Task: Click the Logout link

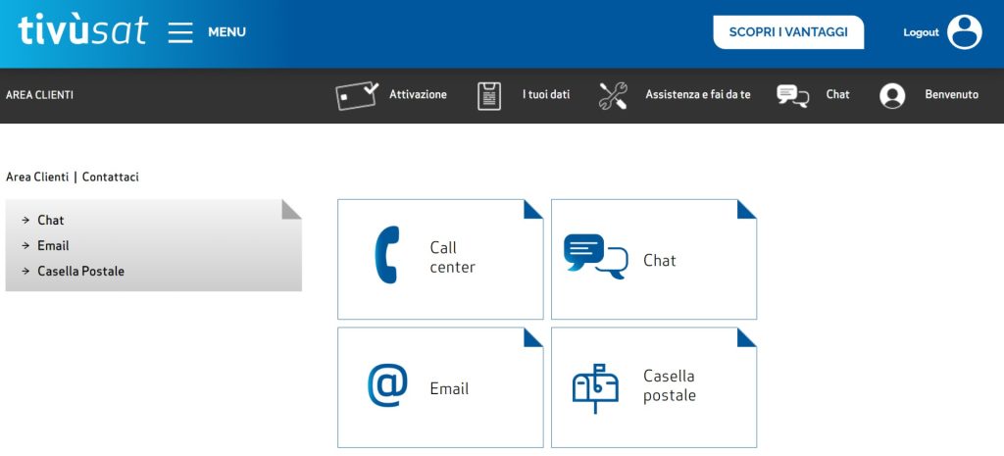Action: (x=921, y=32)
